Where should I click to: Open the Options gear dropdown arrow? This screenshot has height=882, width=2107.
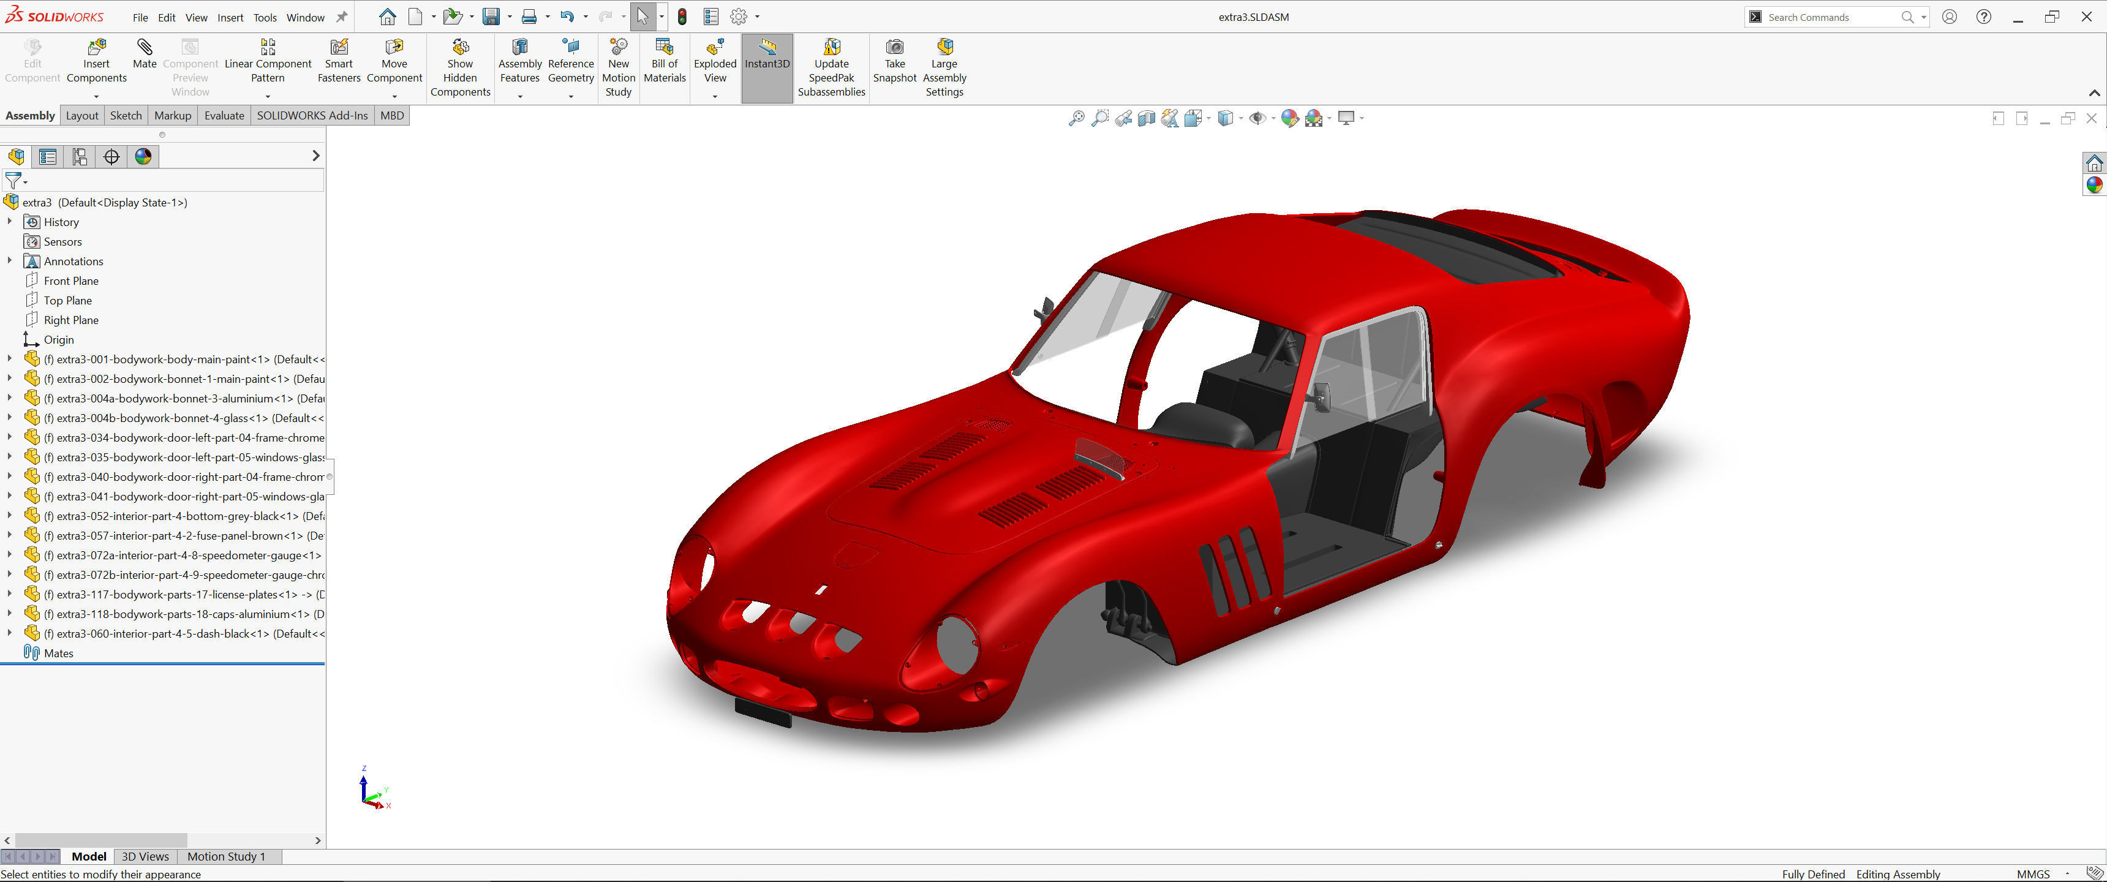point(756,17)
